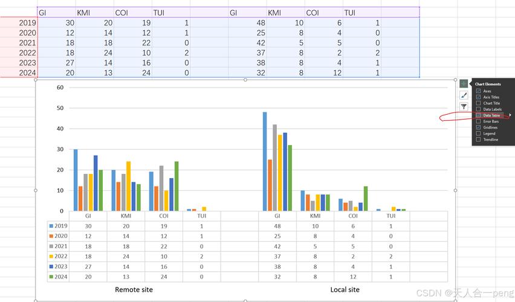Click the blue 2019 legend key
The width and height of the screenshot is (515, 302).
tap(51, 226)
